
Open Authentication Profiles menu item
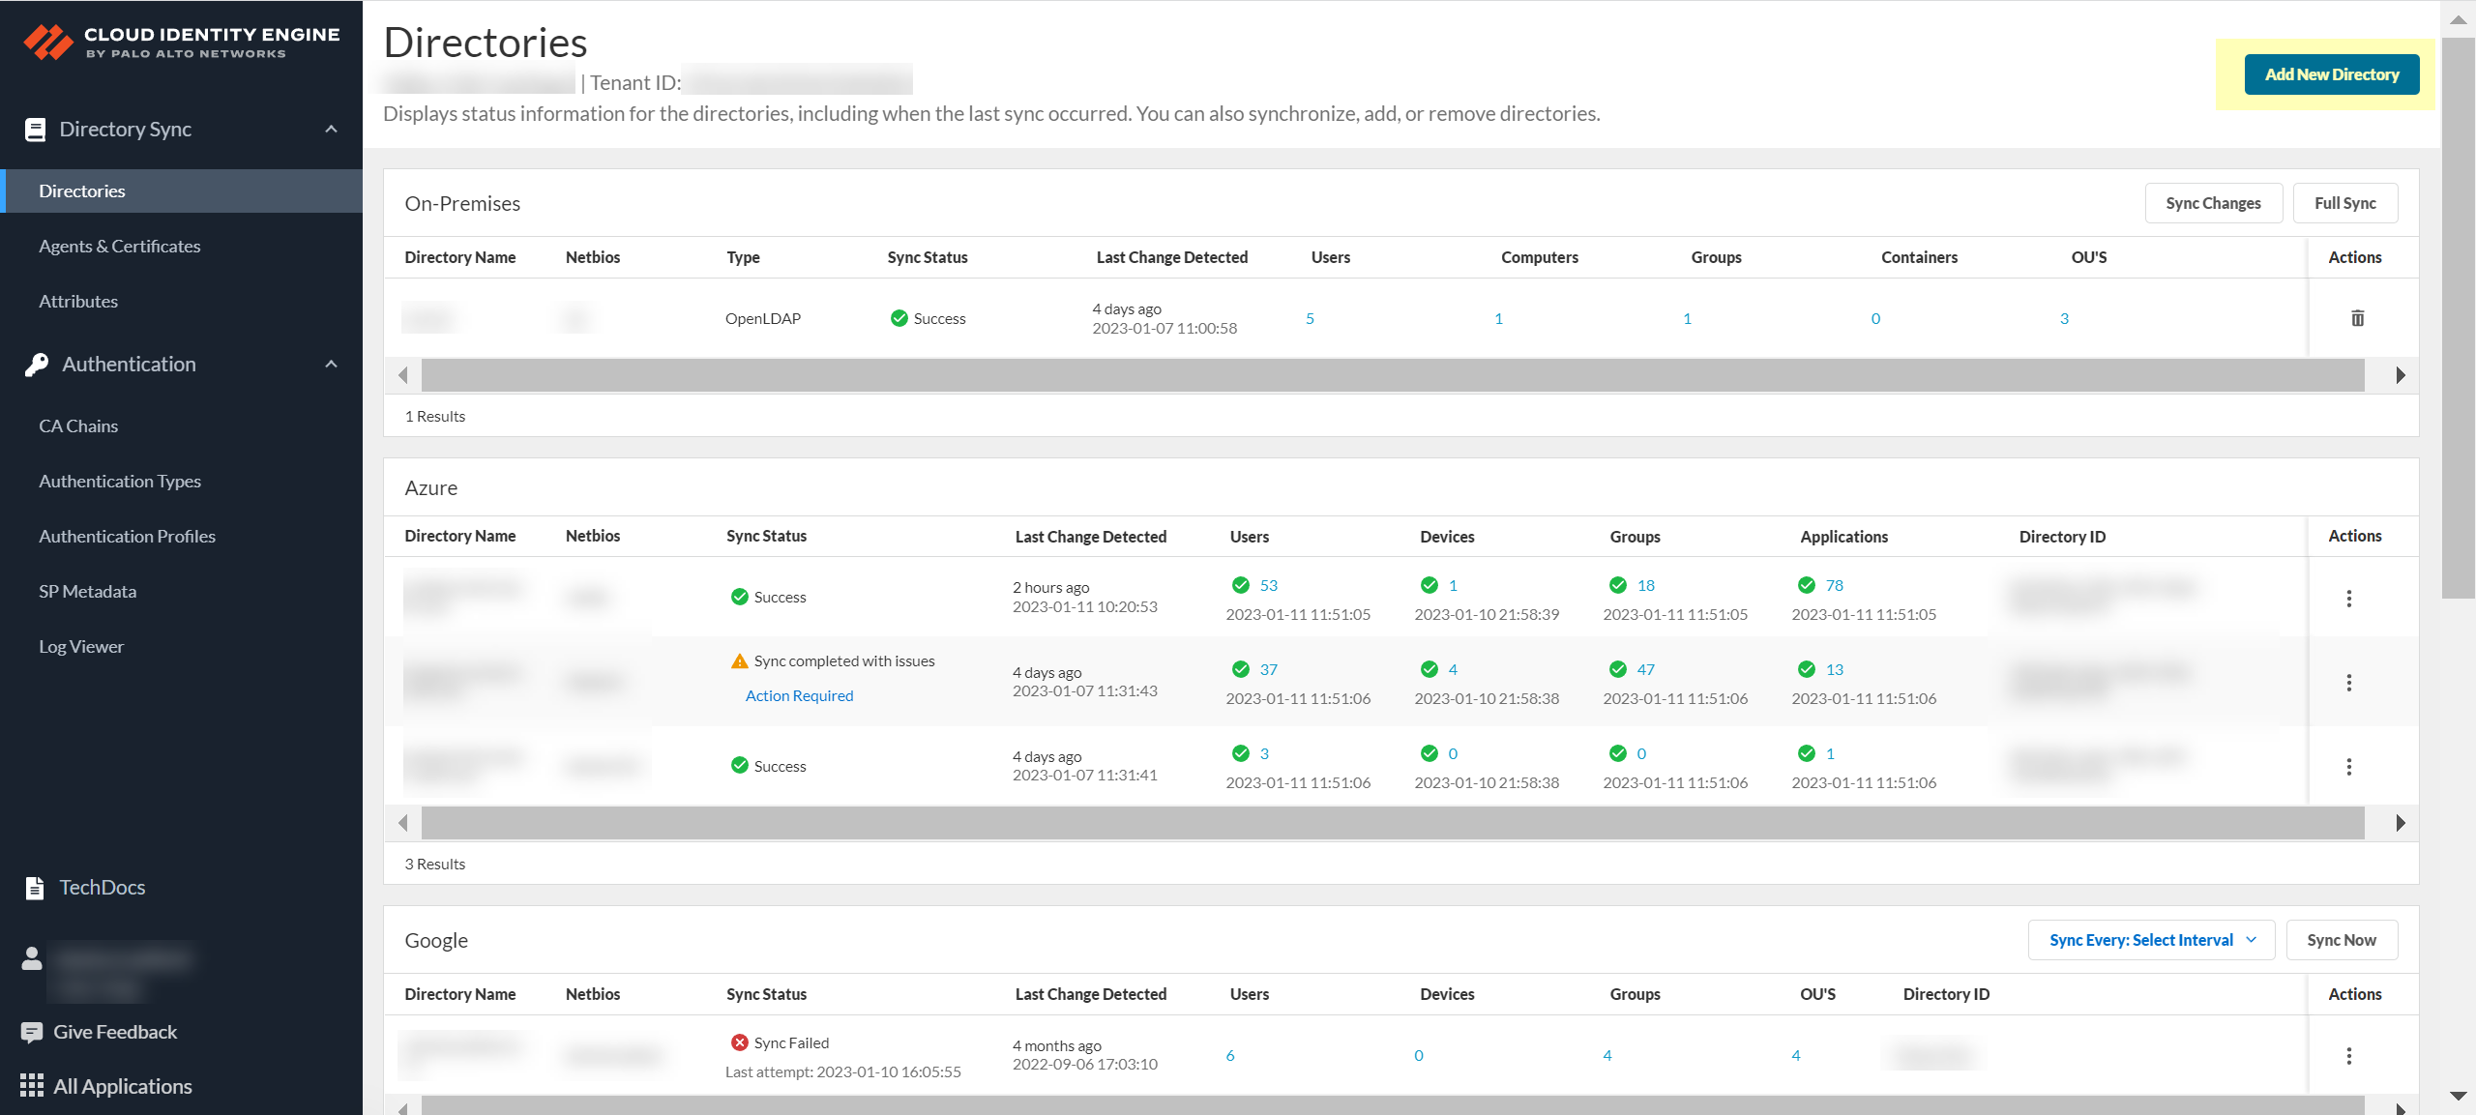pos(127,537)
